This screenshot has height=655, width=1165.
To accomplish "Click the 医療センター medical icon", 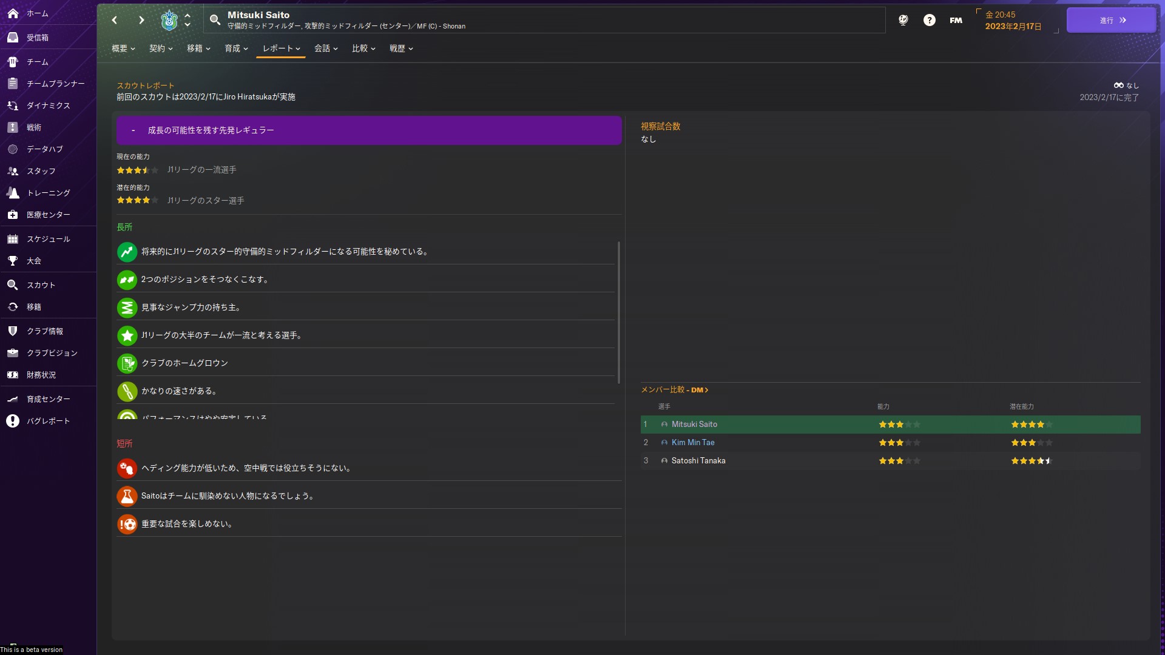I will [x=13, y=215].
